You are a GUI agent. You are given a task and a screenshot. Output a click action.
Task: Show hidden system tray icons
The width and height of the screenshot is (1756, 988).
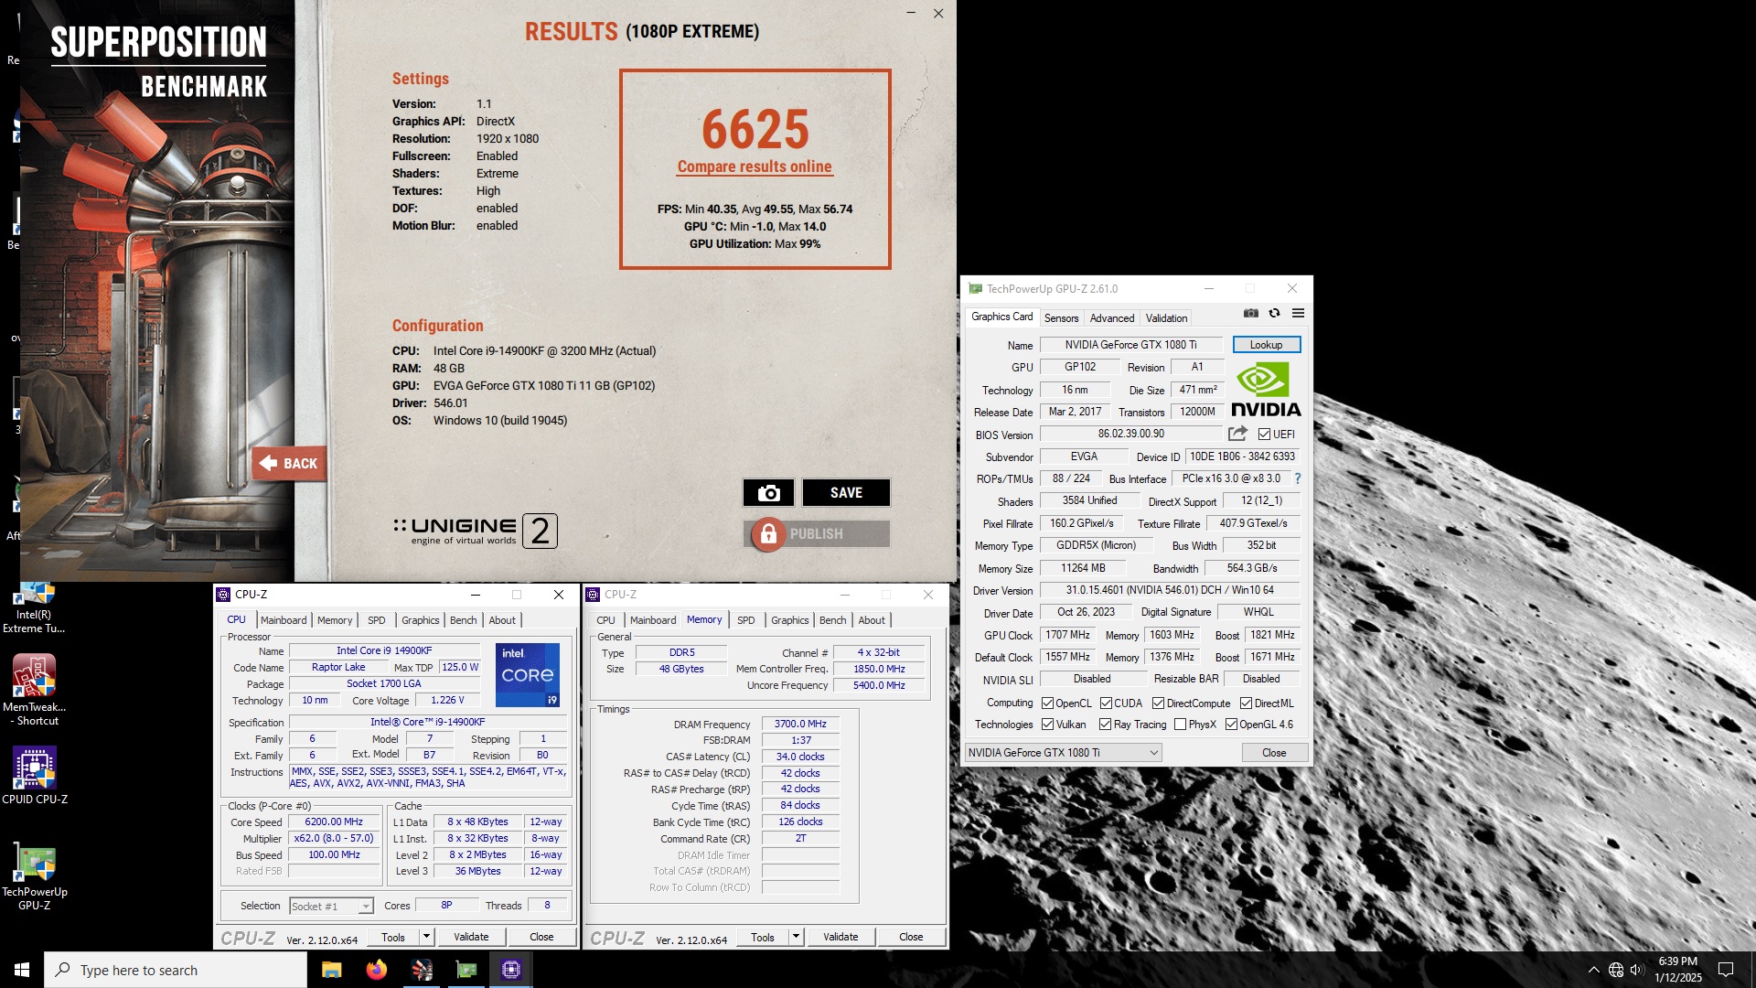[1594, 970]
